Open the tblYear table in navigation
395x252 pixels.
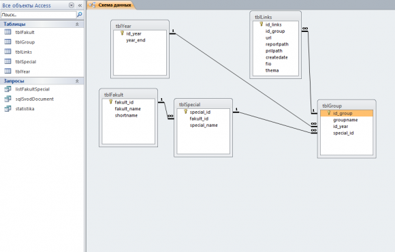22,72
